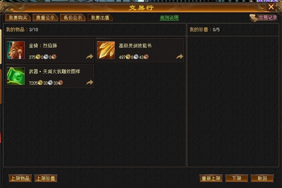282x188 pixels.
Task: Click the 取回 button
Action: pos(262,178)
